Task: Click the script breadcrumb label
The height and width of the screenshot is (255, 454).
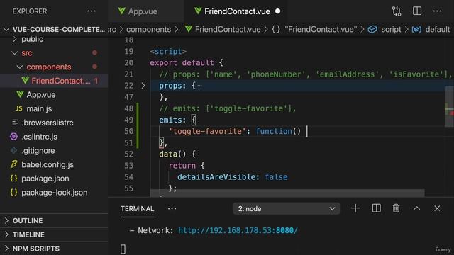Action: [x=391, y=30]
